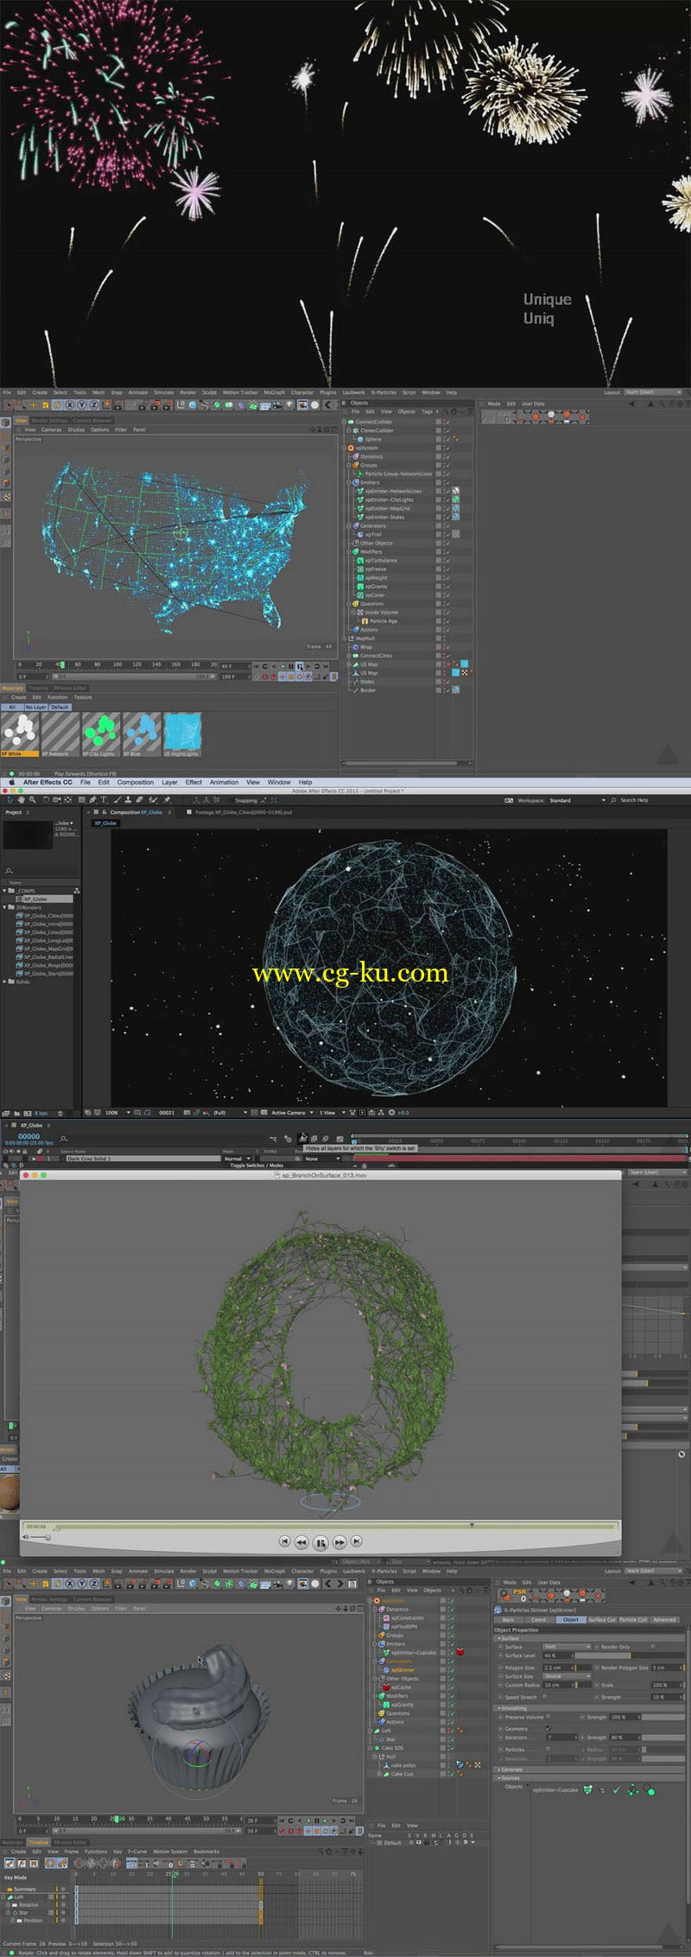Switch to Particle Cull tab in xpSkinner attributes

[x=633, y=1620]
